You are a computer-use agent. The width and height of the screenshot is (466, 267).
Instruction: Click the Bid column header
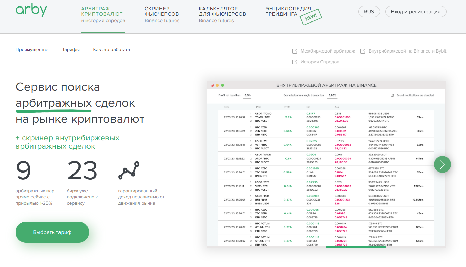click(x=308, y=107)
